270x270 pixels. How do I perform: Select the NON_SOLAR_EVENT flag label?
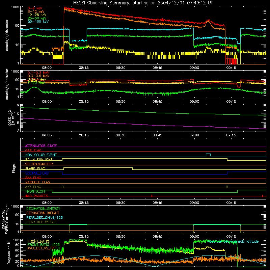click(x=41, y=155)
